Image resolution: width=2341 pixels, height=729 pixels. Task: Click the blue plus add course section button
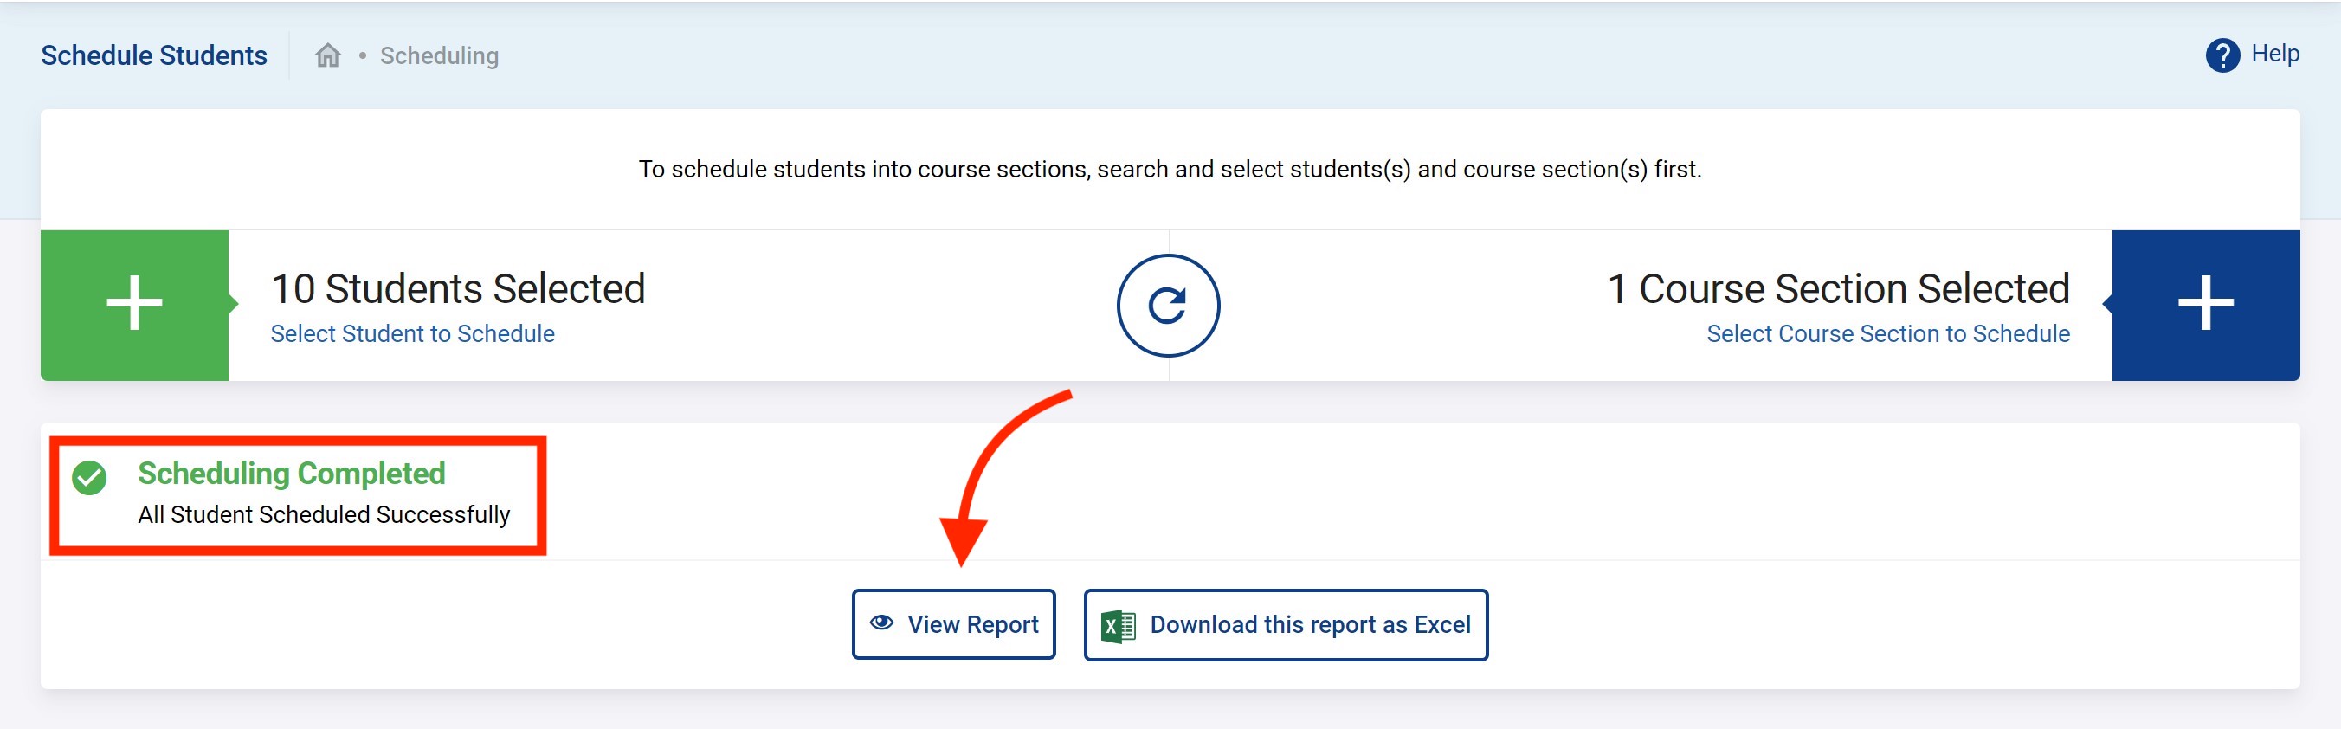[x=2205, y=304]
